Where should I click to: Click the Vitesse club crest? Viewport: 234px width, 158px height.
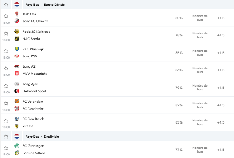(x=17, y=126)
